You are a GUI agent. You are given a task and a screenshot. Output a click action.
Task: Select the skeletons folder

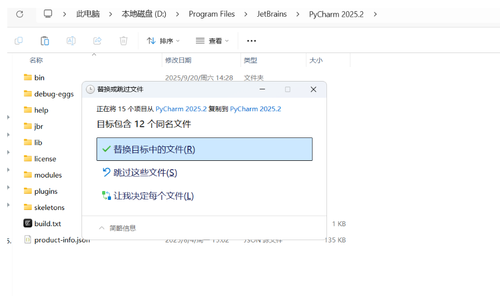(x=44, y=207)
